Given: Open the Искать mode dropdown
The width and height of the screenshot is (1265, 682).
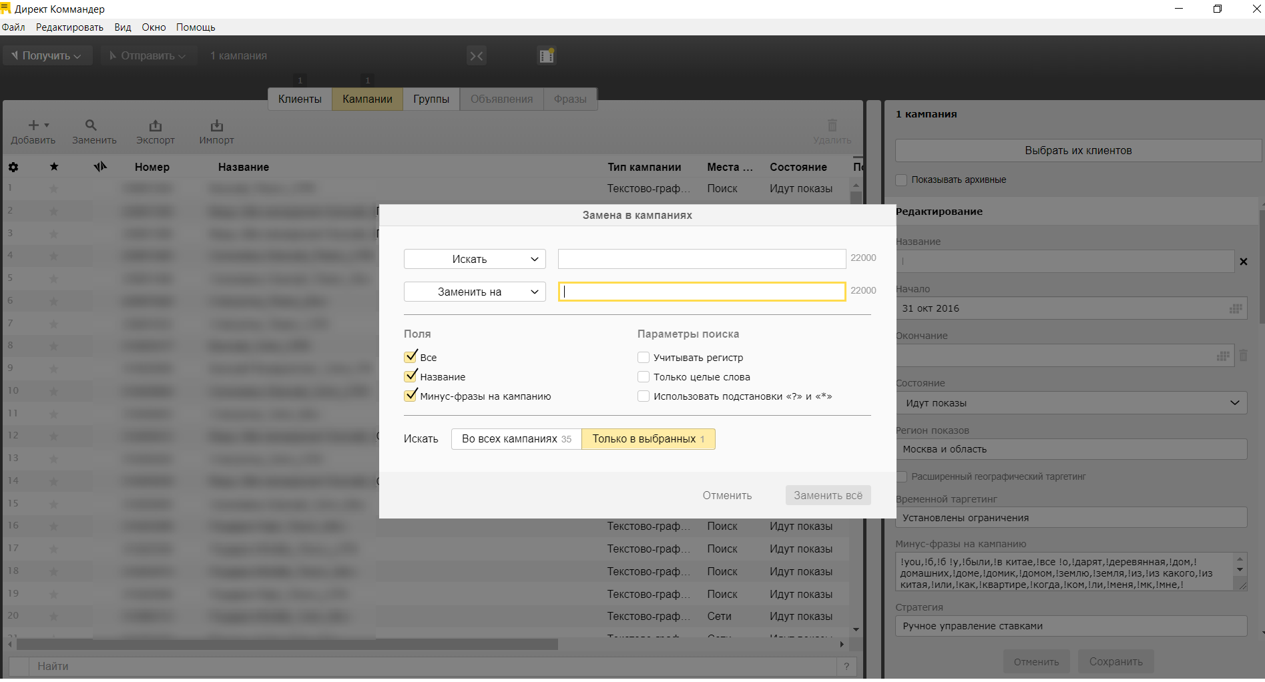Looking at the screenshot, I should [475, 259].
